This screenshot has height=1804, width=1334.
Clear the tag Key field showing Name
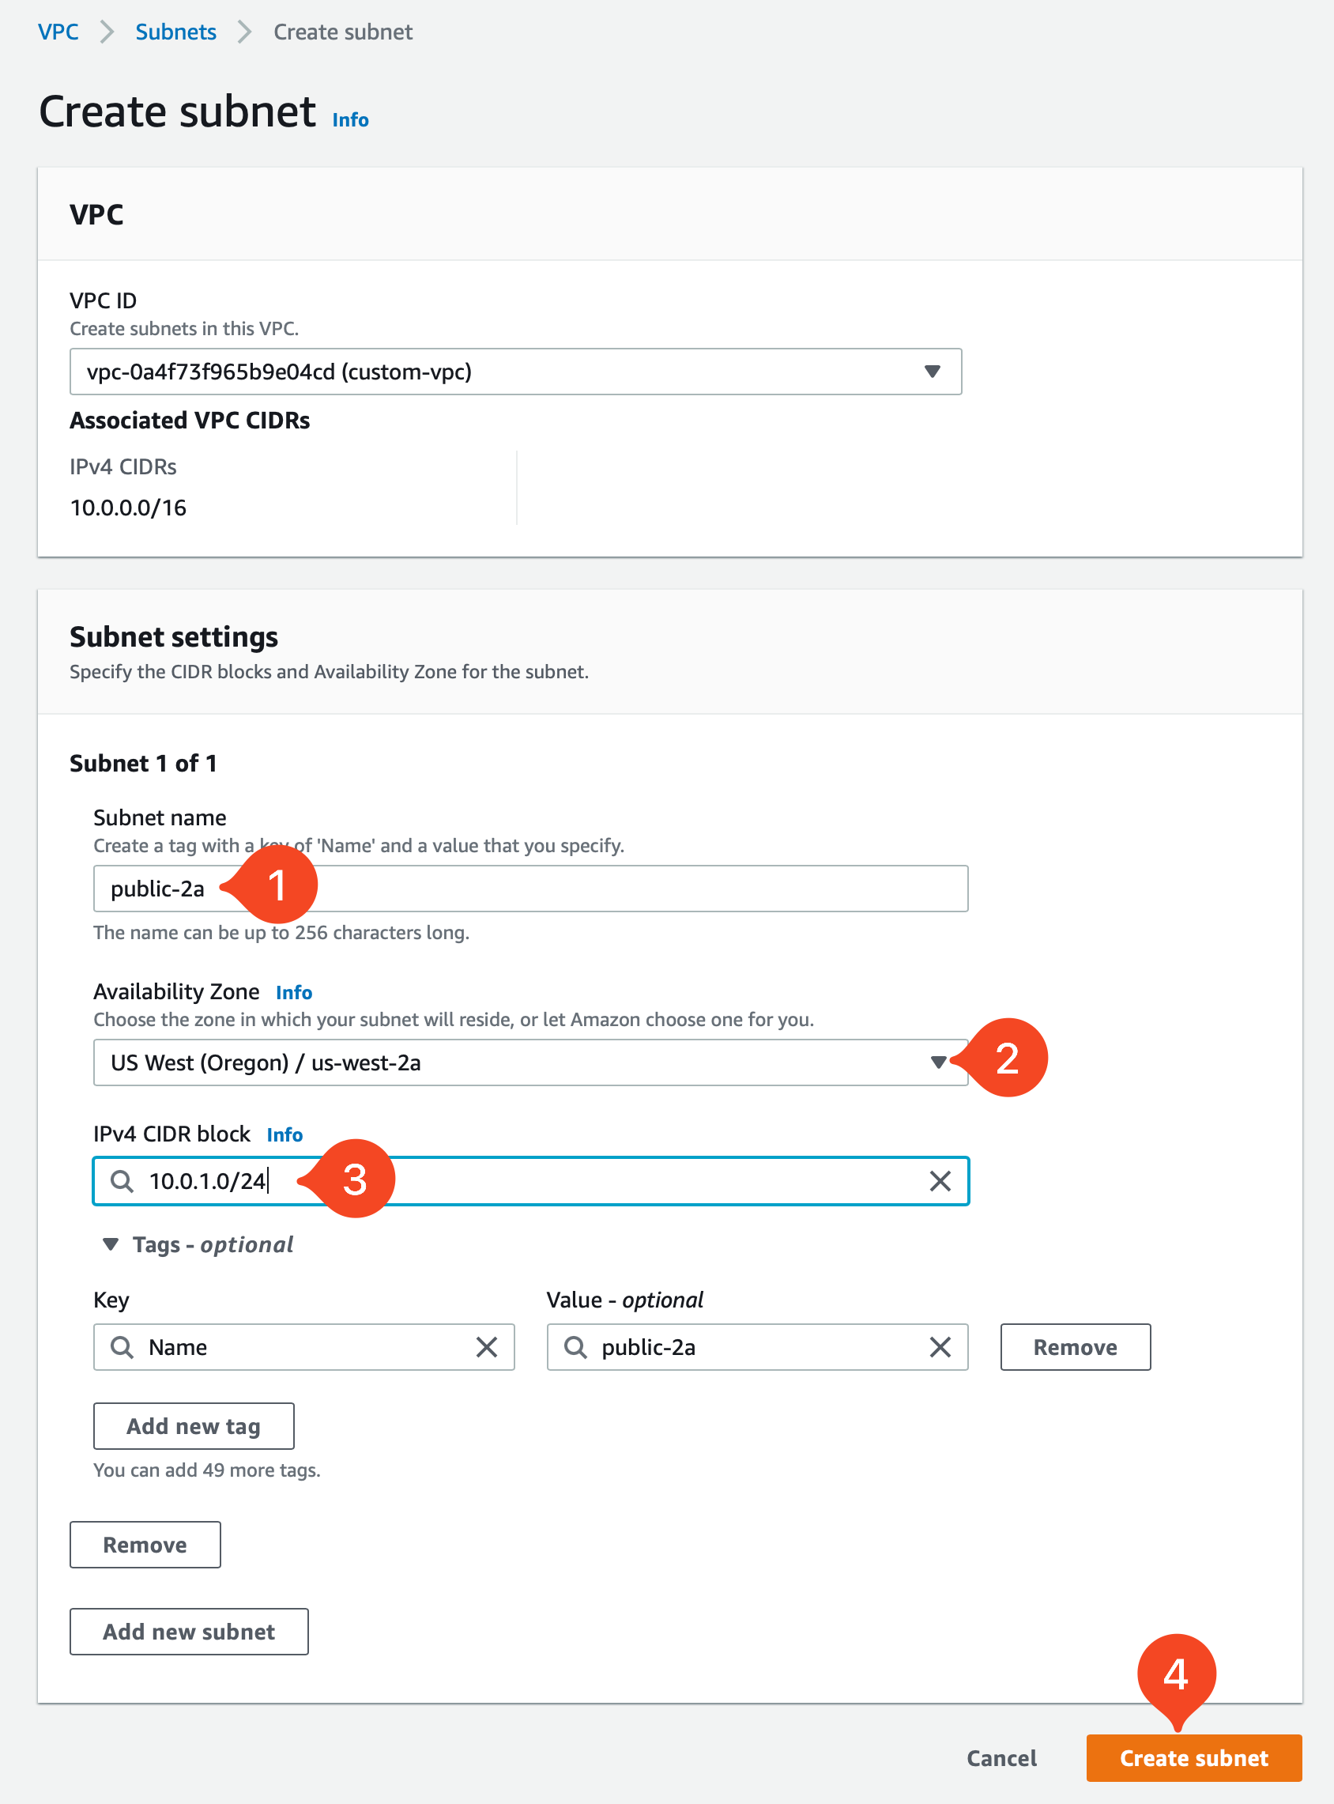click(487, 1347)
